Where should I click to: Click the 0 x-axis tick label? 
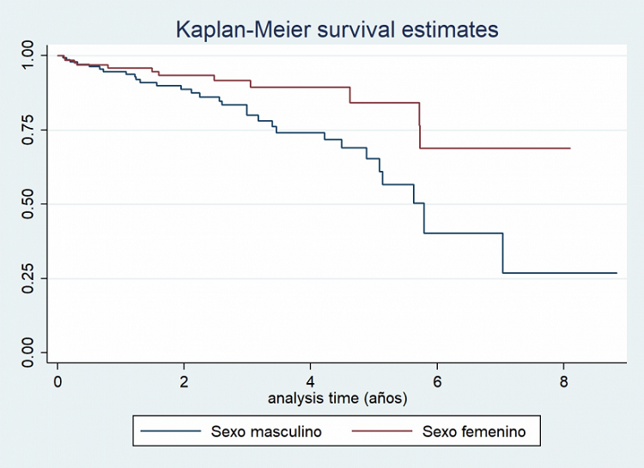coord(58,381)
